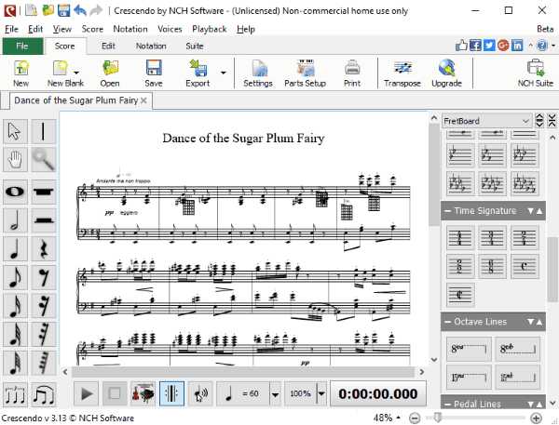Collapse the Time Signature section

pos(448,211)
